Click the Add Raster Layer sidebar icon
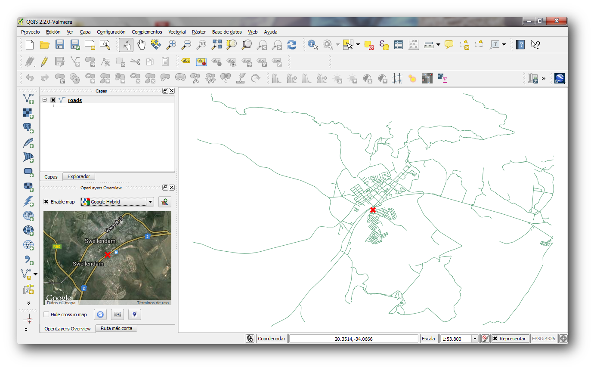Viewport: 594px width, 370px height. [28, 113]
